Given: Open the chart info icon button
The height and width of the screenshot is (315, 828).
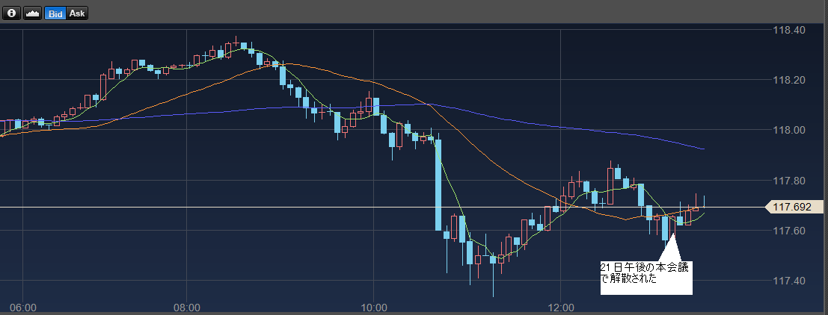Looking at the screenshot, I should 12,13.
